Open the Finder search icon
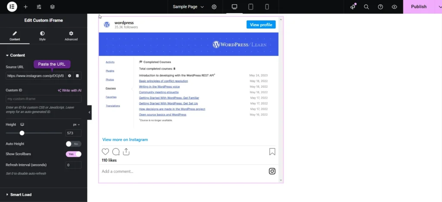The image size is (442, 202). (366, 7)
